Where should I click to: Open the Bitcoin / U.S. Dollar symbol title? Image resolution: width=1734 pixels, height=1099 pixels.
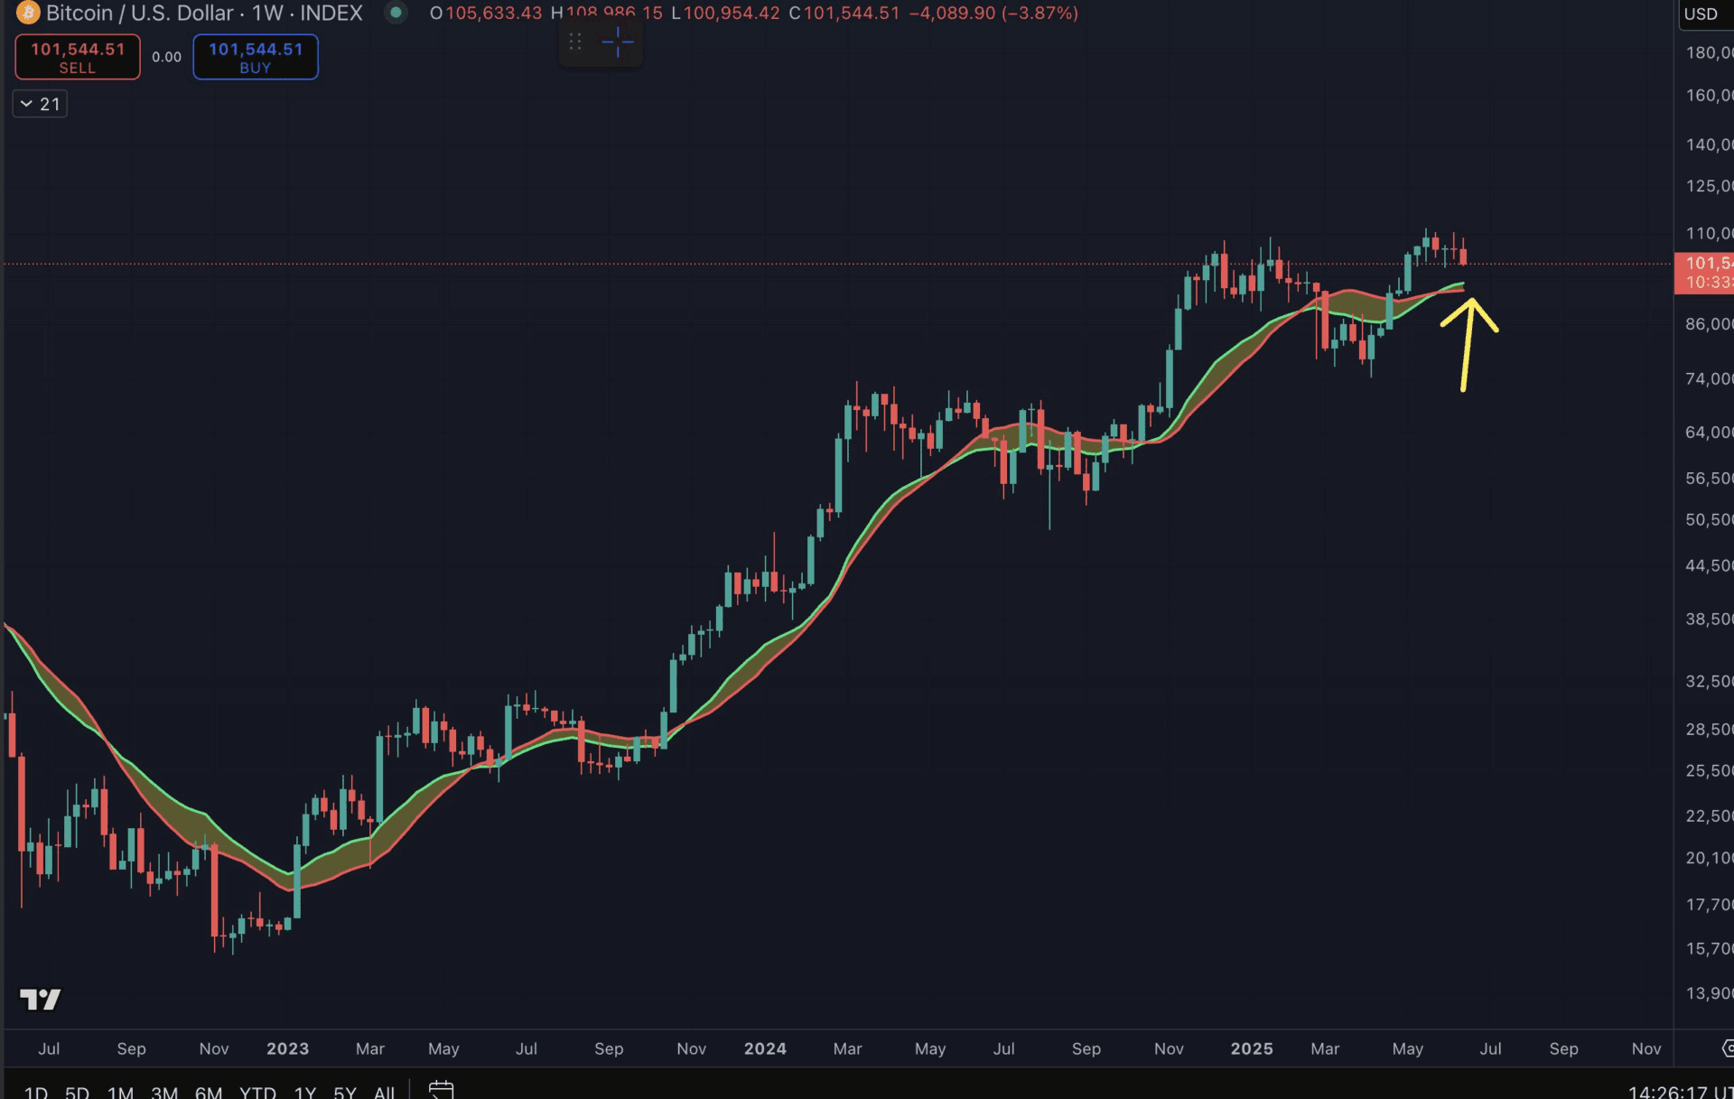click(x=140, y=13)
